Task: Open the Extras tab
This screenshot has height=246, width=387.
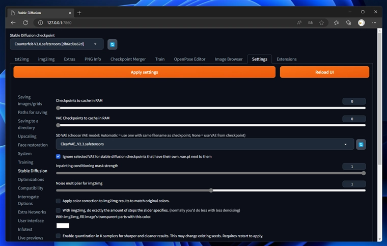Action: click(69, 59)
